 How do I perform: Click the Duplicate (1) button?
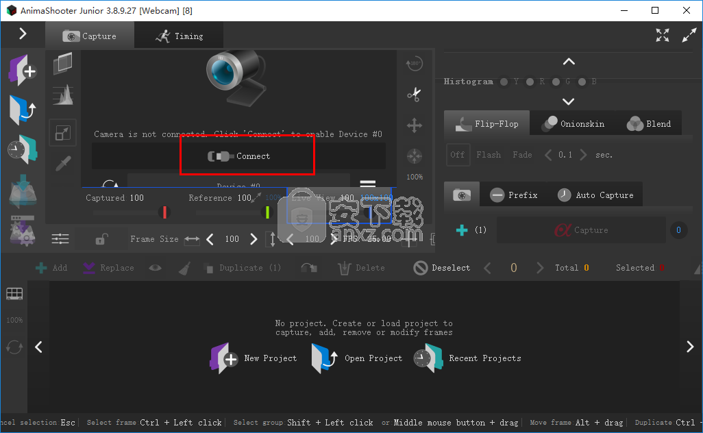pos(242,268)
